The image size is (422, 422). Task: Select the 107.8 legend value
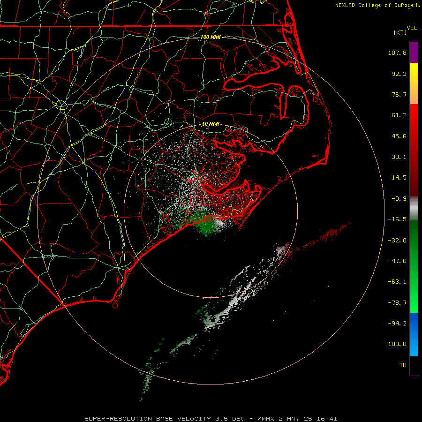click(x=397, y=53)
